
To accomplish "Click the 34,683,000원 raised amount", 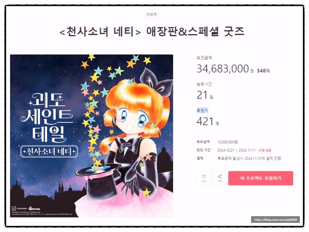I will tap(225, 69).
